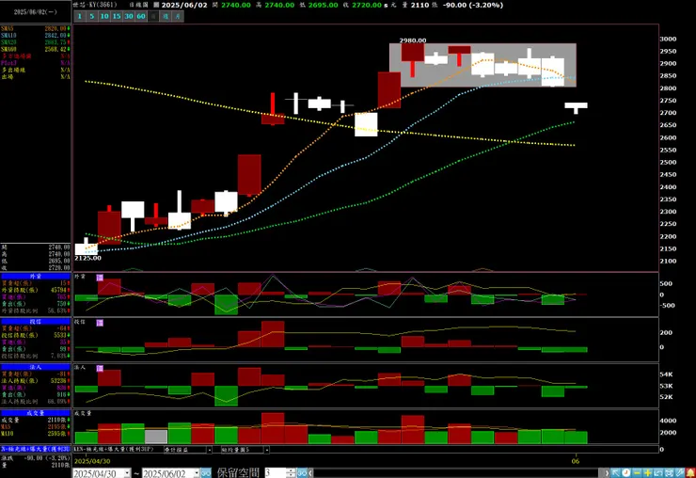Click the pencil draw tool icon
The width and height of the screenshot is (696, 478).
(679, 473)
